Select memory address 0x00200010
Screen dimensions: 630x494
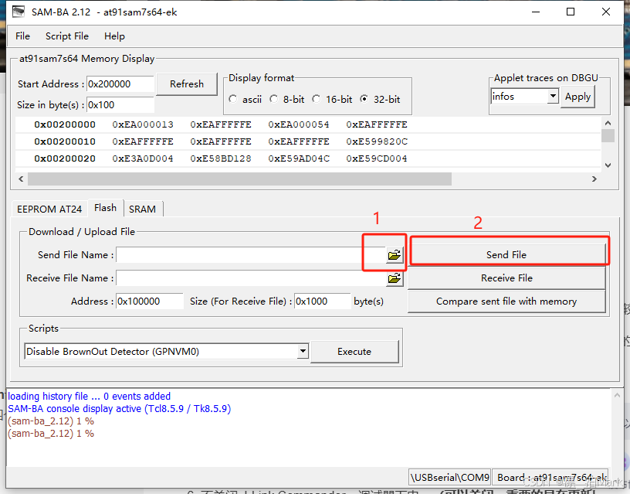click(x=65, y=141)
